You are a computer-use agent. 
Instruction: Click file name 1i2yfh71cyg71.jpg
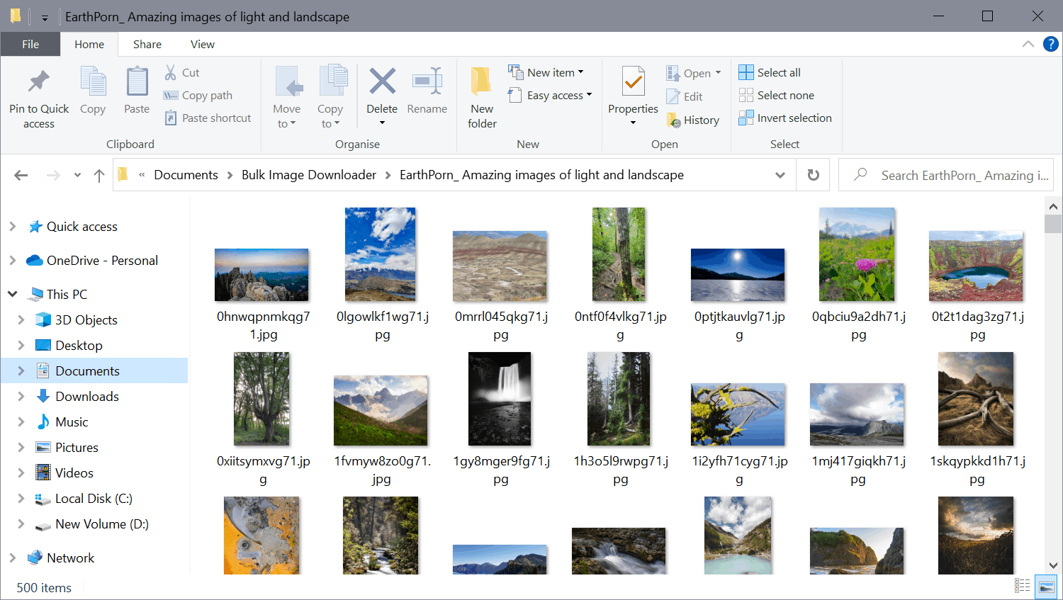pos(739,470)
